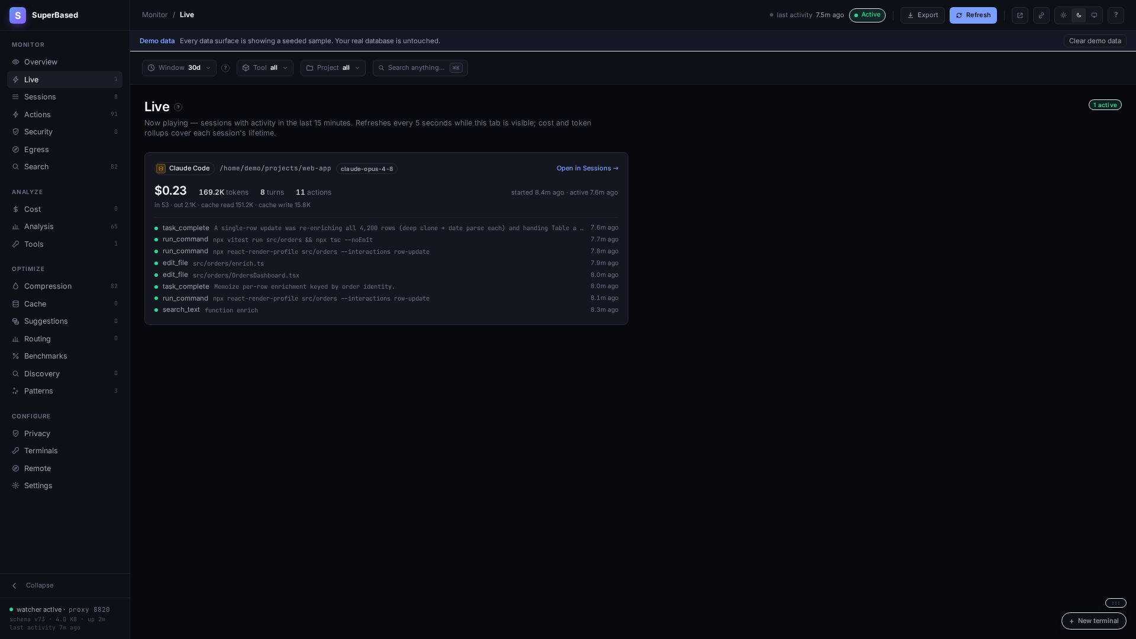Screen dimensions: 1136x639
Task: Click the Discovery magnifier icon
Action: [16, 374]
